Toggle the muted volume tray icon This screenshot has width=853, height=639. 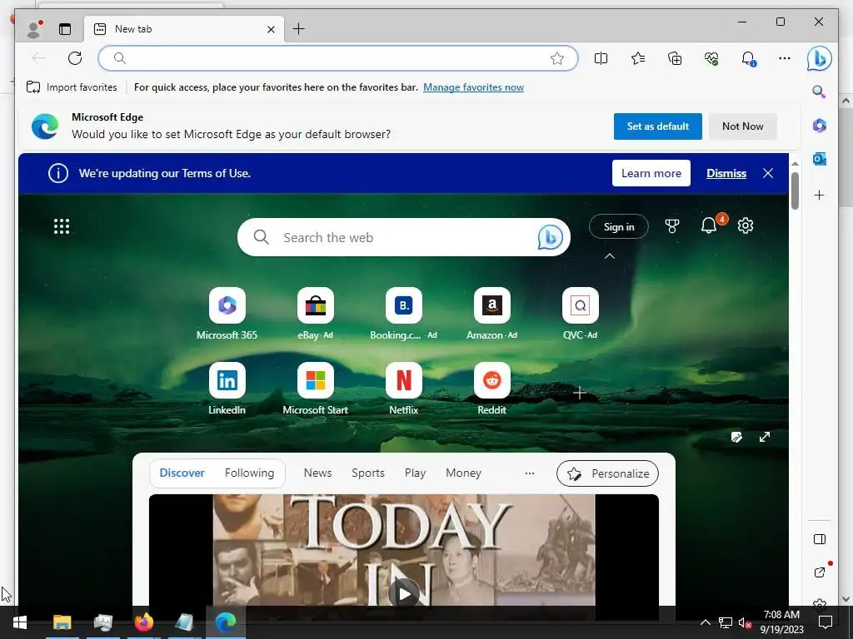tap(746, 622)
